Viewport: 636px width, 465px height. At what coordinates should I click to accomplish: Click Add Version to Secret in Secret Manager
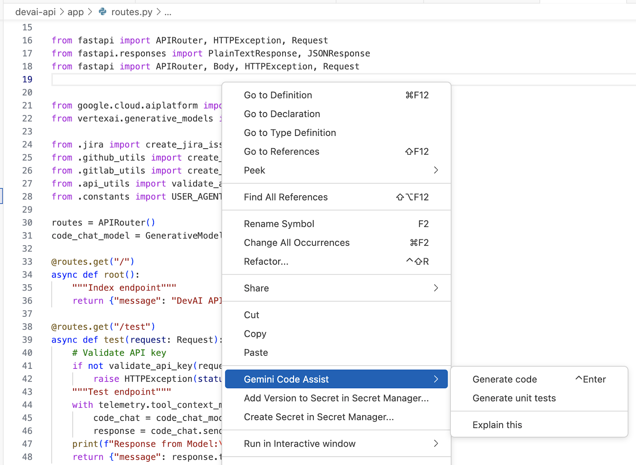[x=336, y=398]
